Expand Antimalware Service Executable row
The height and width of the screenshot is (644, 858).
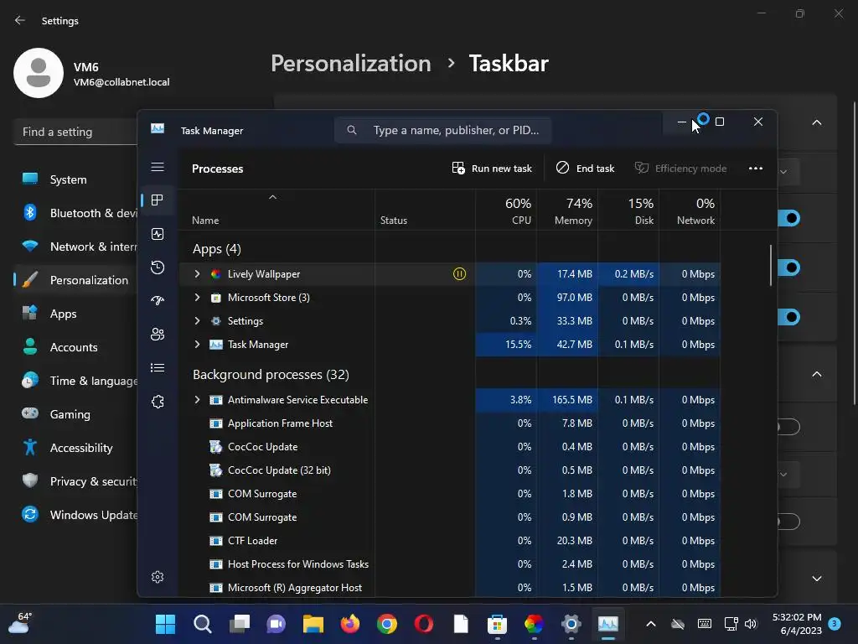pos(198,400)
